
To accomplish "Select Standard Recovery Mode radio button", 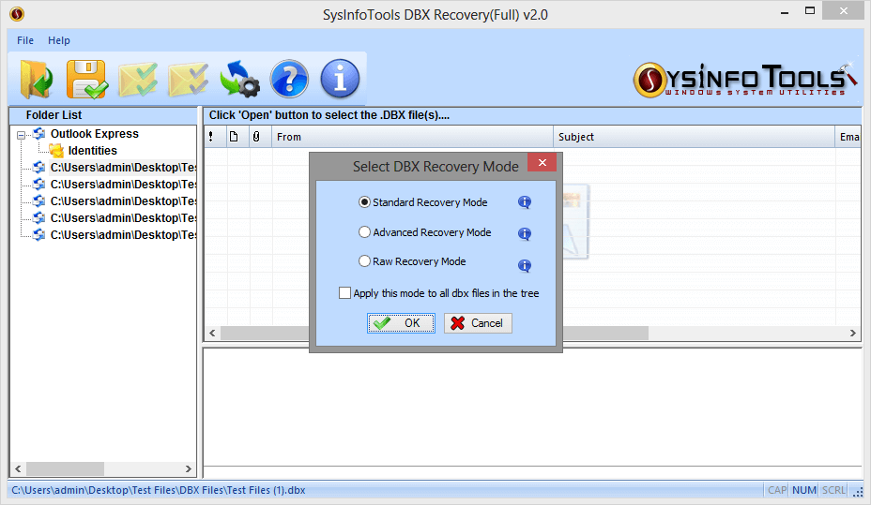I will [x=364, y=202].
